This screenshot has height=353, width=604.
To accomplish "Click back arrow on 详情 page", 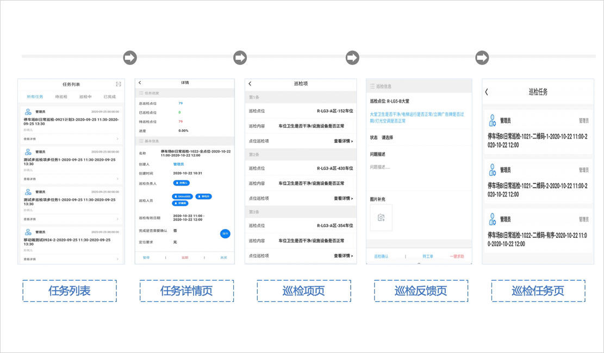I will coord(140,83).
